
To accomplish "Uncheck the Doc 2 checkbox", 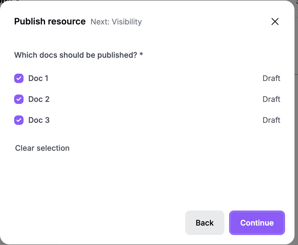I will [x=19, y=99].
